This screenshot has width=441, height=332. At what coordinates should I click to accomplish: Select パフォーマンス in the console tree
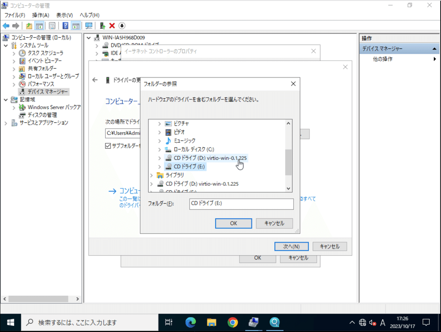41,84
